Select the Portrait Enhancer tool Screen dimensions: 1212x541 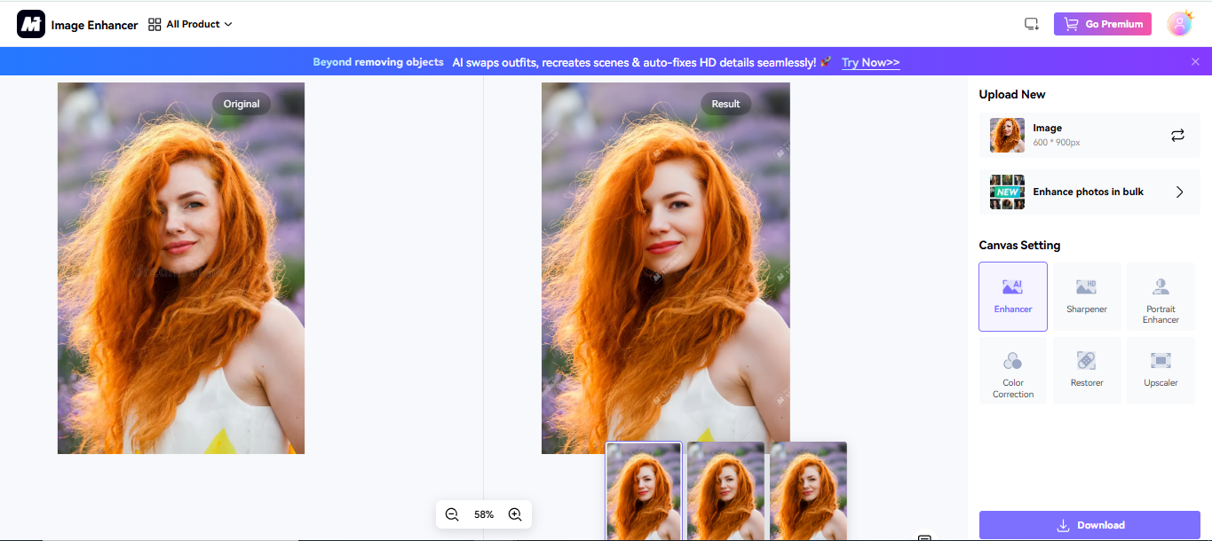(x=1160, y=296)
